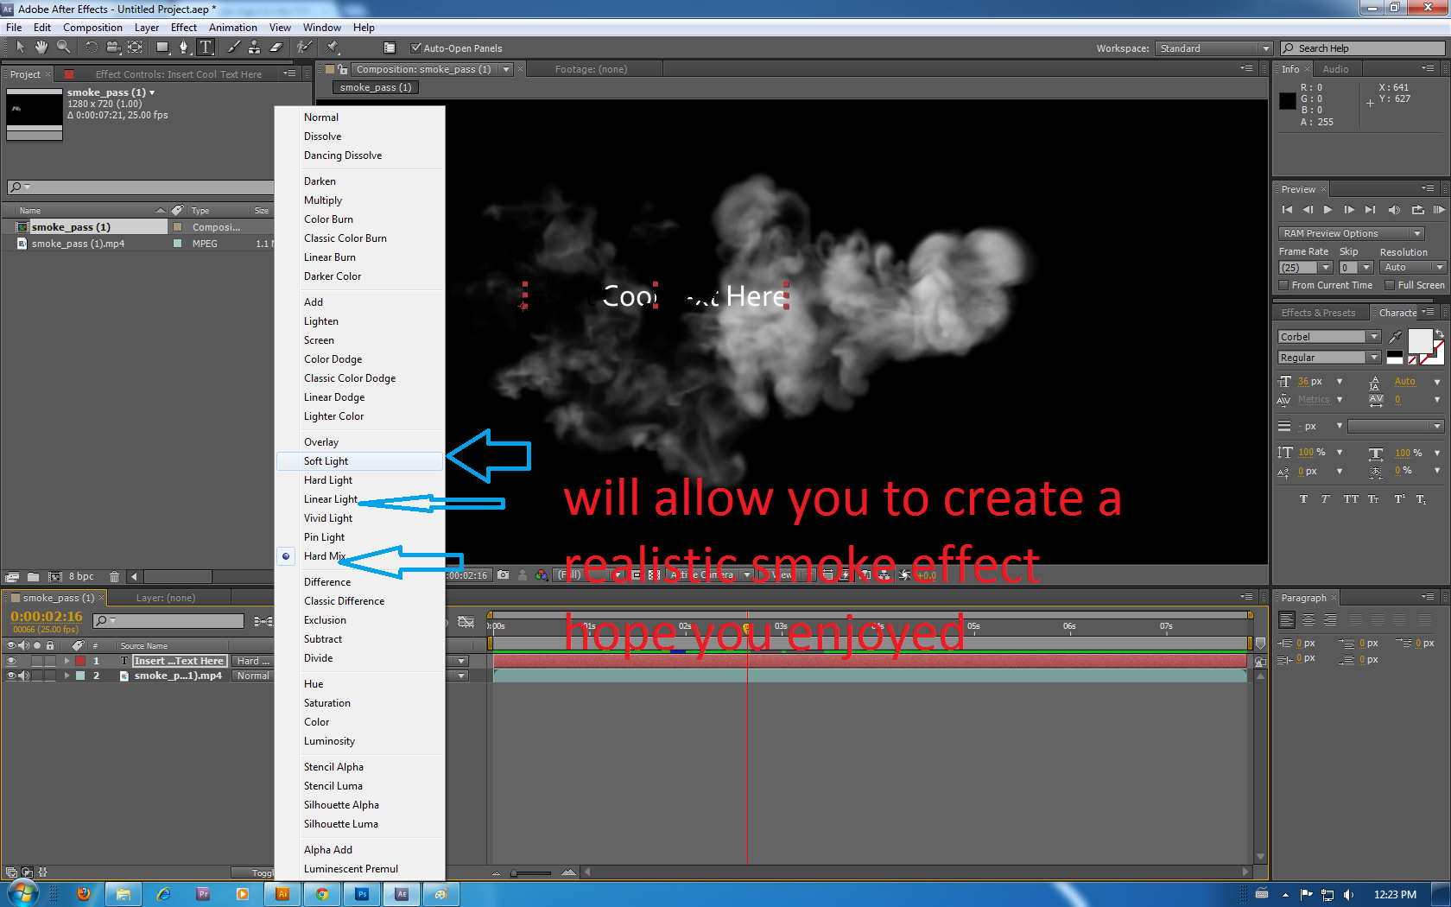This screenshot has width=1451, height=907.
Task: Select the Hand tool
Action: 41,47
